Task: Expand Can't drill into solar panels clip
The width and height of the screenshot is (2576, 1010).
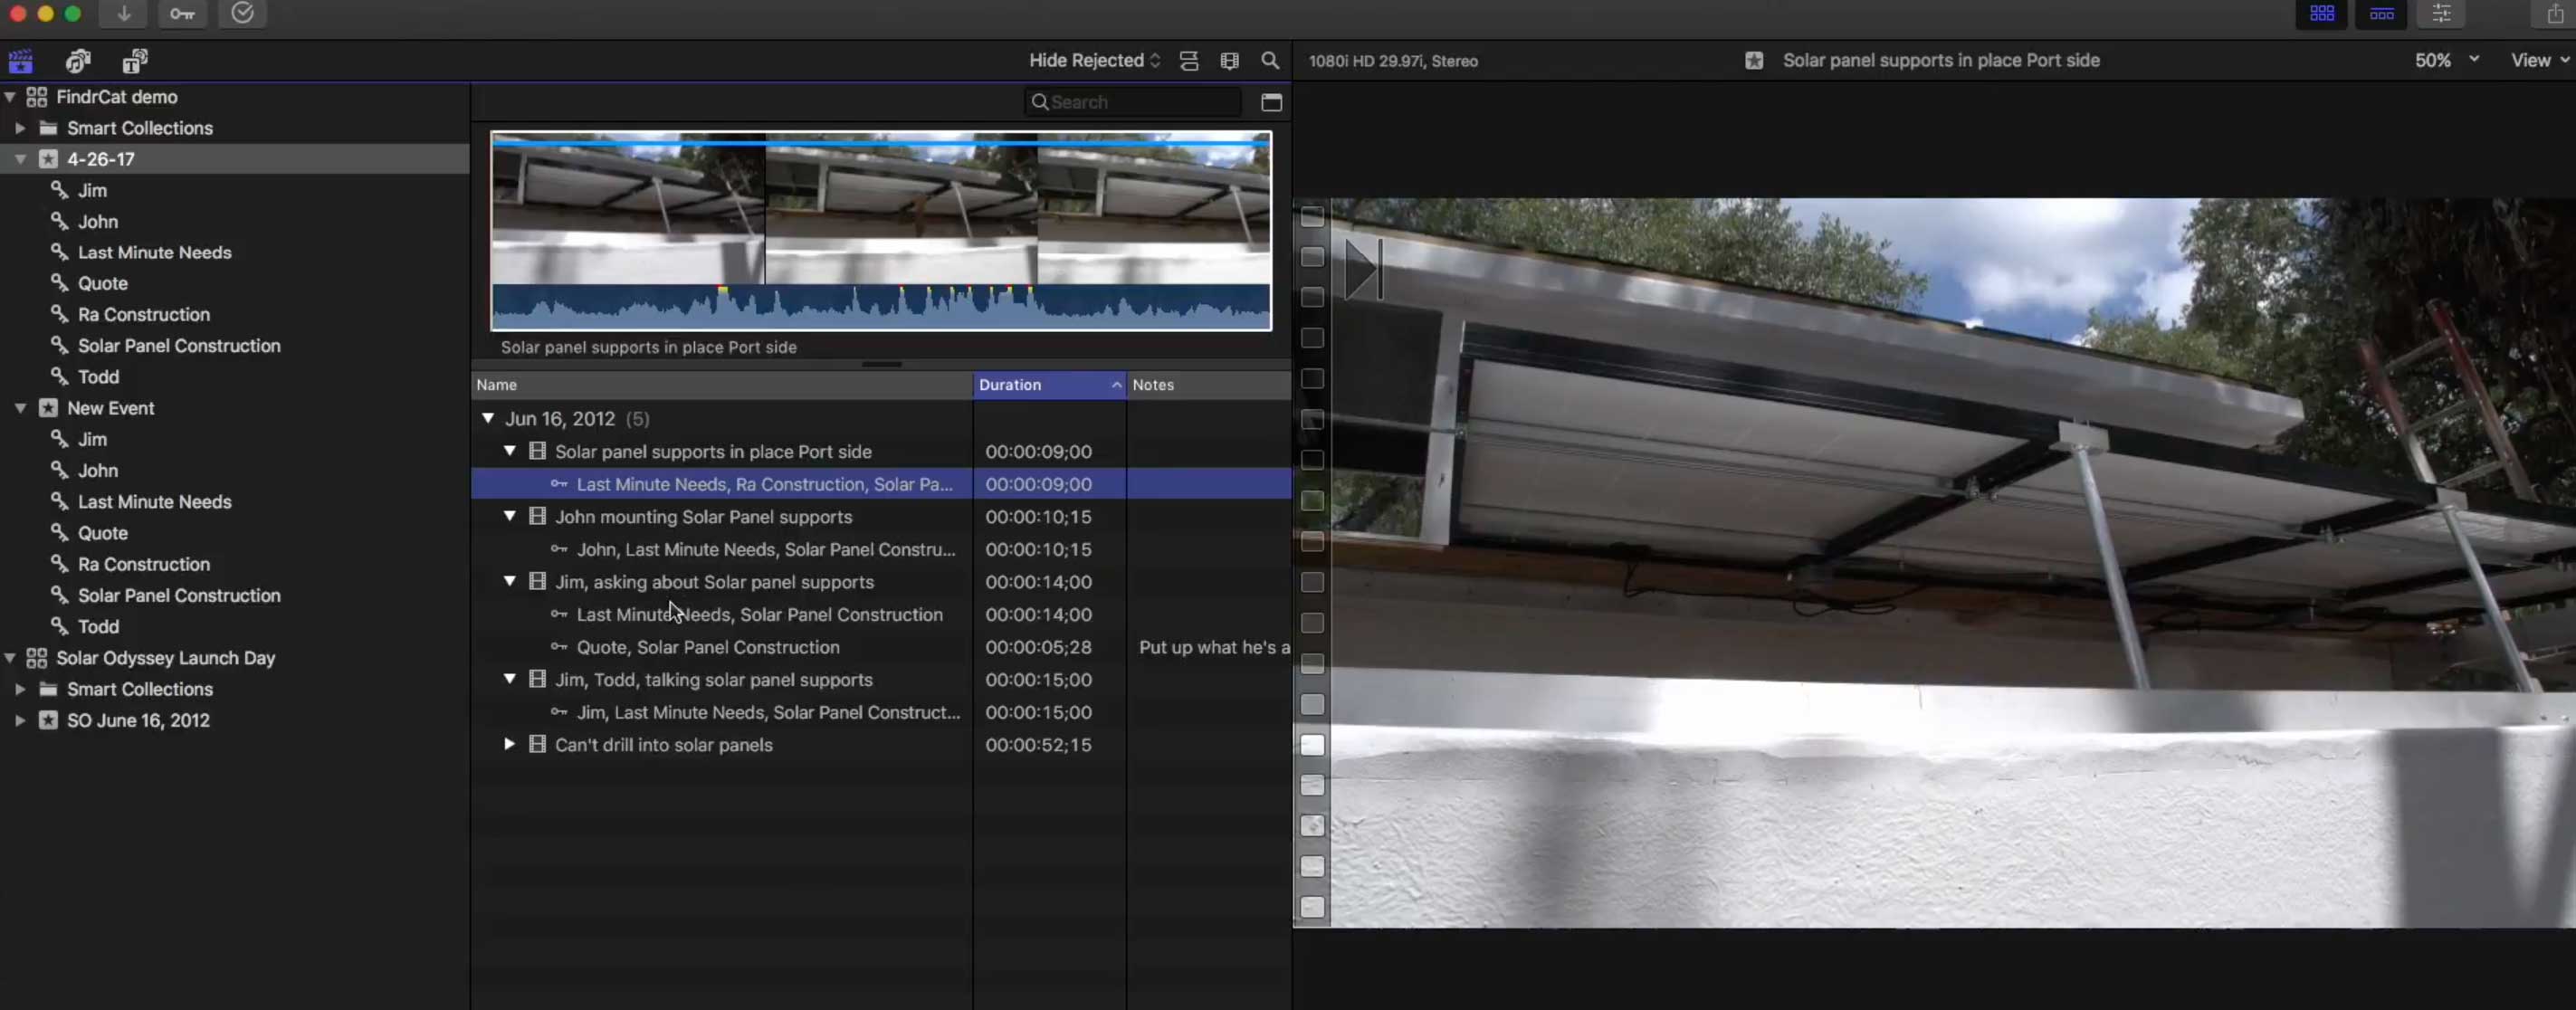Action: [x=509, y=745]
